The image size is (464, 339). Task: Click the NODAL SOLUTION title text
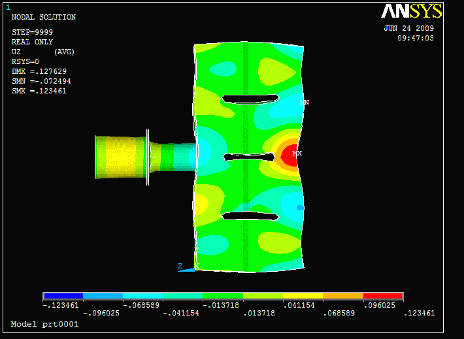pos(44,17)
